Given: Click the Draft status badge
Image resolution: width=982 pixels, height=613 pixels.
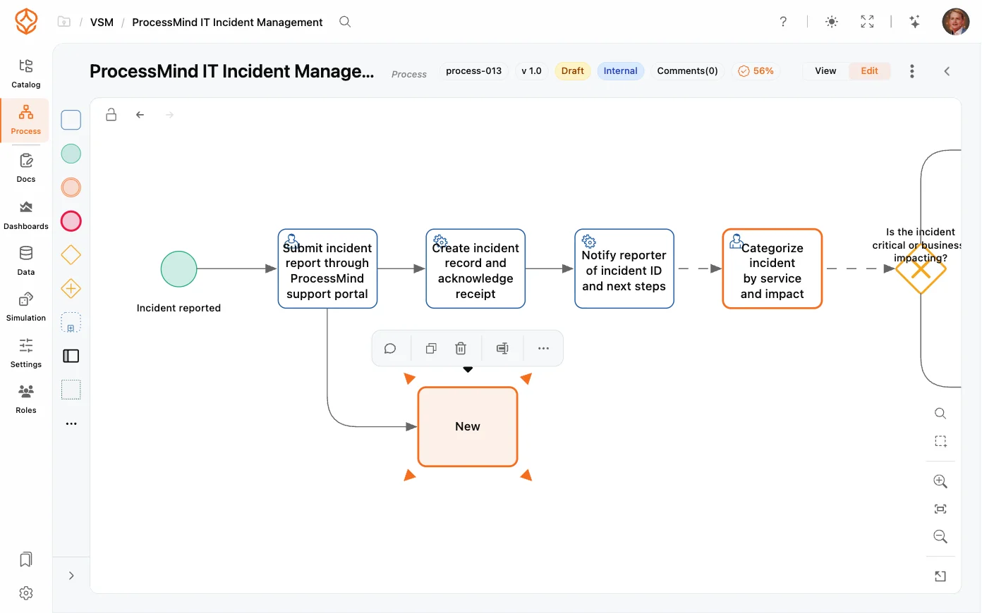Looking at the screenshot, I should click(x=572, y=71).
